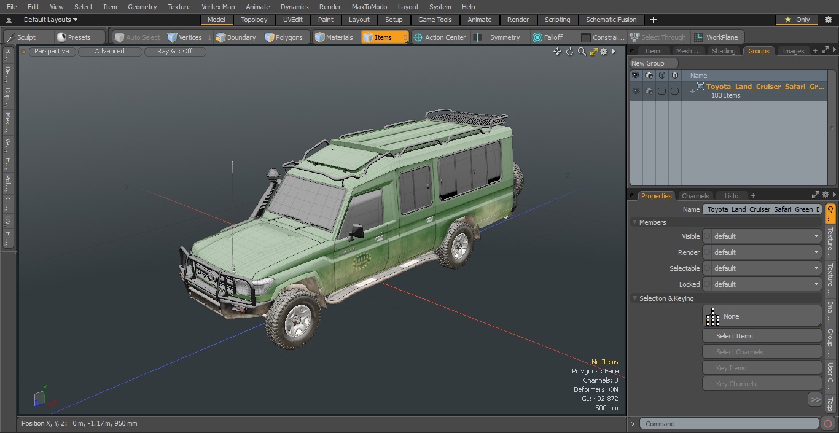839x433 pixels.
Task: Toggle first checkbox in Toyota group row
Action: click(661, 91)
